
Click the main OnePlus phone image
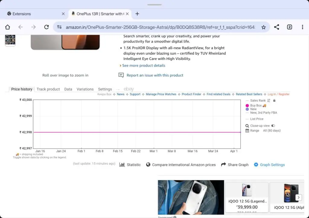tap(65, 42)
